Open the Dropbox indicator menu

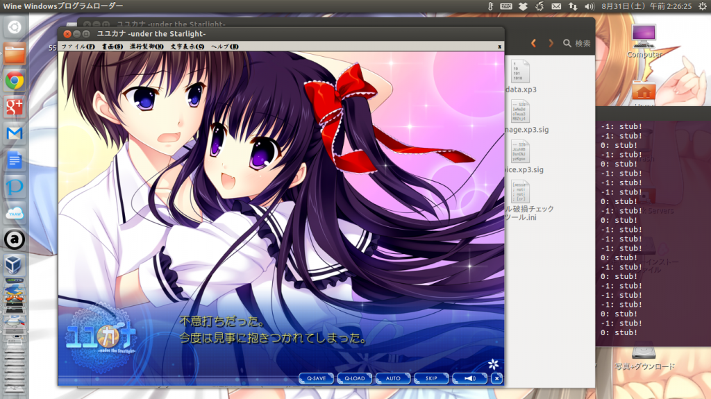coord(523,6)
